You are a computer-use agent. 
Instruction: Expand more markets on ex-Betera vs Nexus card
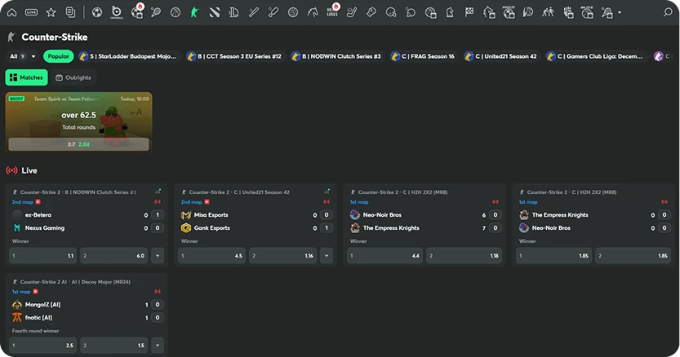[x=157, y=256]
